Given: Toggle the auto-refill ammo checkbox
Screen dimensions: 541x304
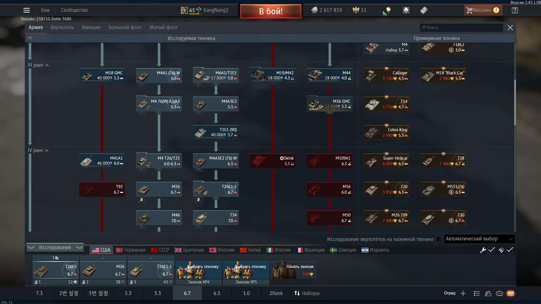Looking at the screenshot, I should [x=510, y=250].
